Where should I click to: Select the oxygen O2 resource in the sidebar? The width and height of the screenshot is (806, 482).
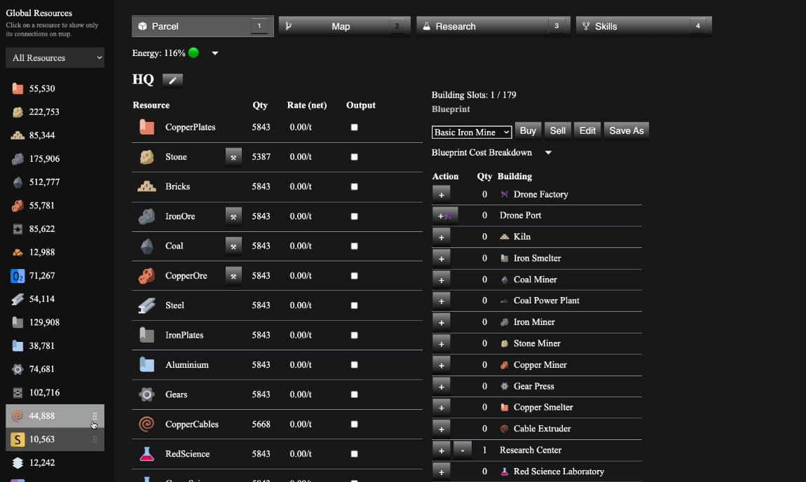click(42, 276)
